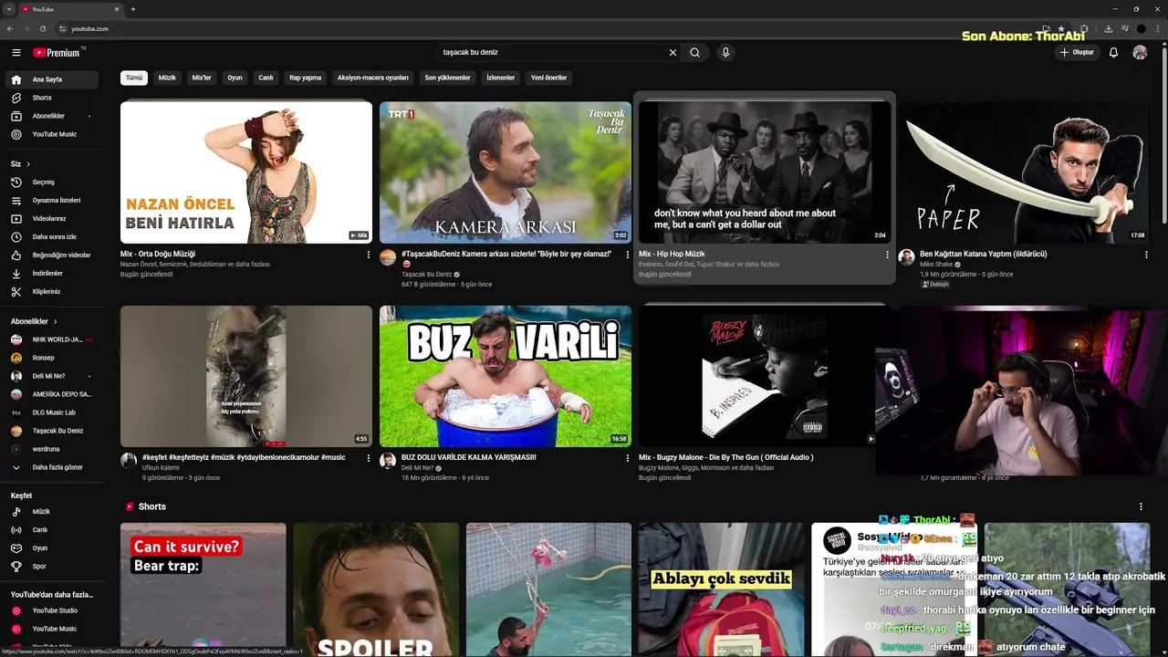Select the Rap yapma chip
The image size is (1168, 657).
click(305, 78)
